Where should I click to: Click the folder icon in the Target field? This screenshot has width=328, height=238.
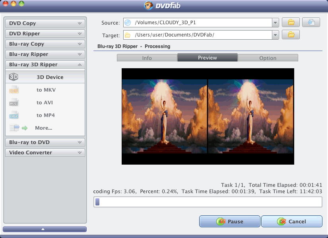(x=128, y=35)
